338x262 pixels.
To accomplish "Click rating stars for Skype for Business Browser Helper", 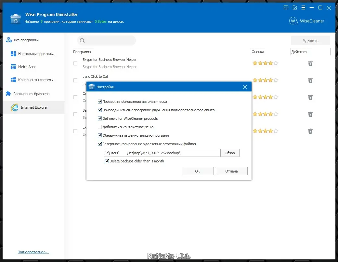I will click(x=265, y=63).
